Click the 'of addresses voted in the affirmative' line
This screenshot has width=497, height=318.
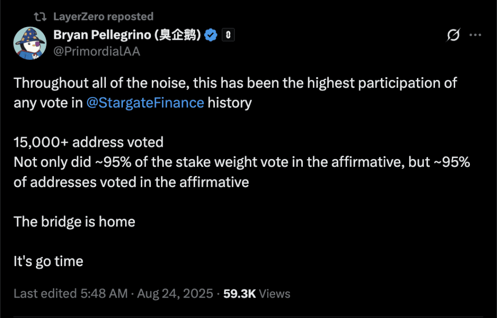pos(131,182)
